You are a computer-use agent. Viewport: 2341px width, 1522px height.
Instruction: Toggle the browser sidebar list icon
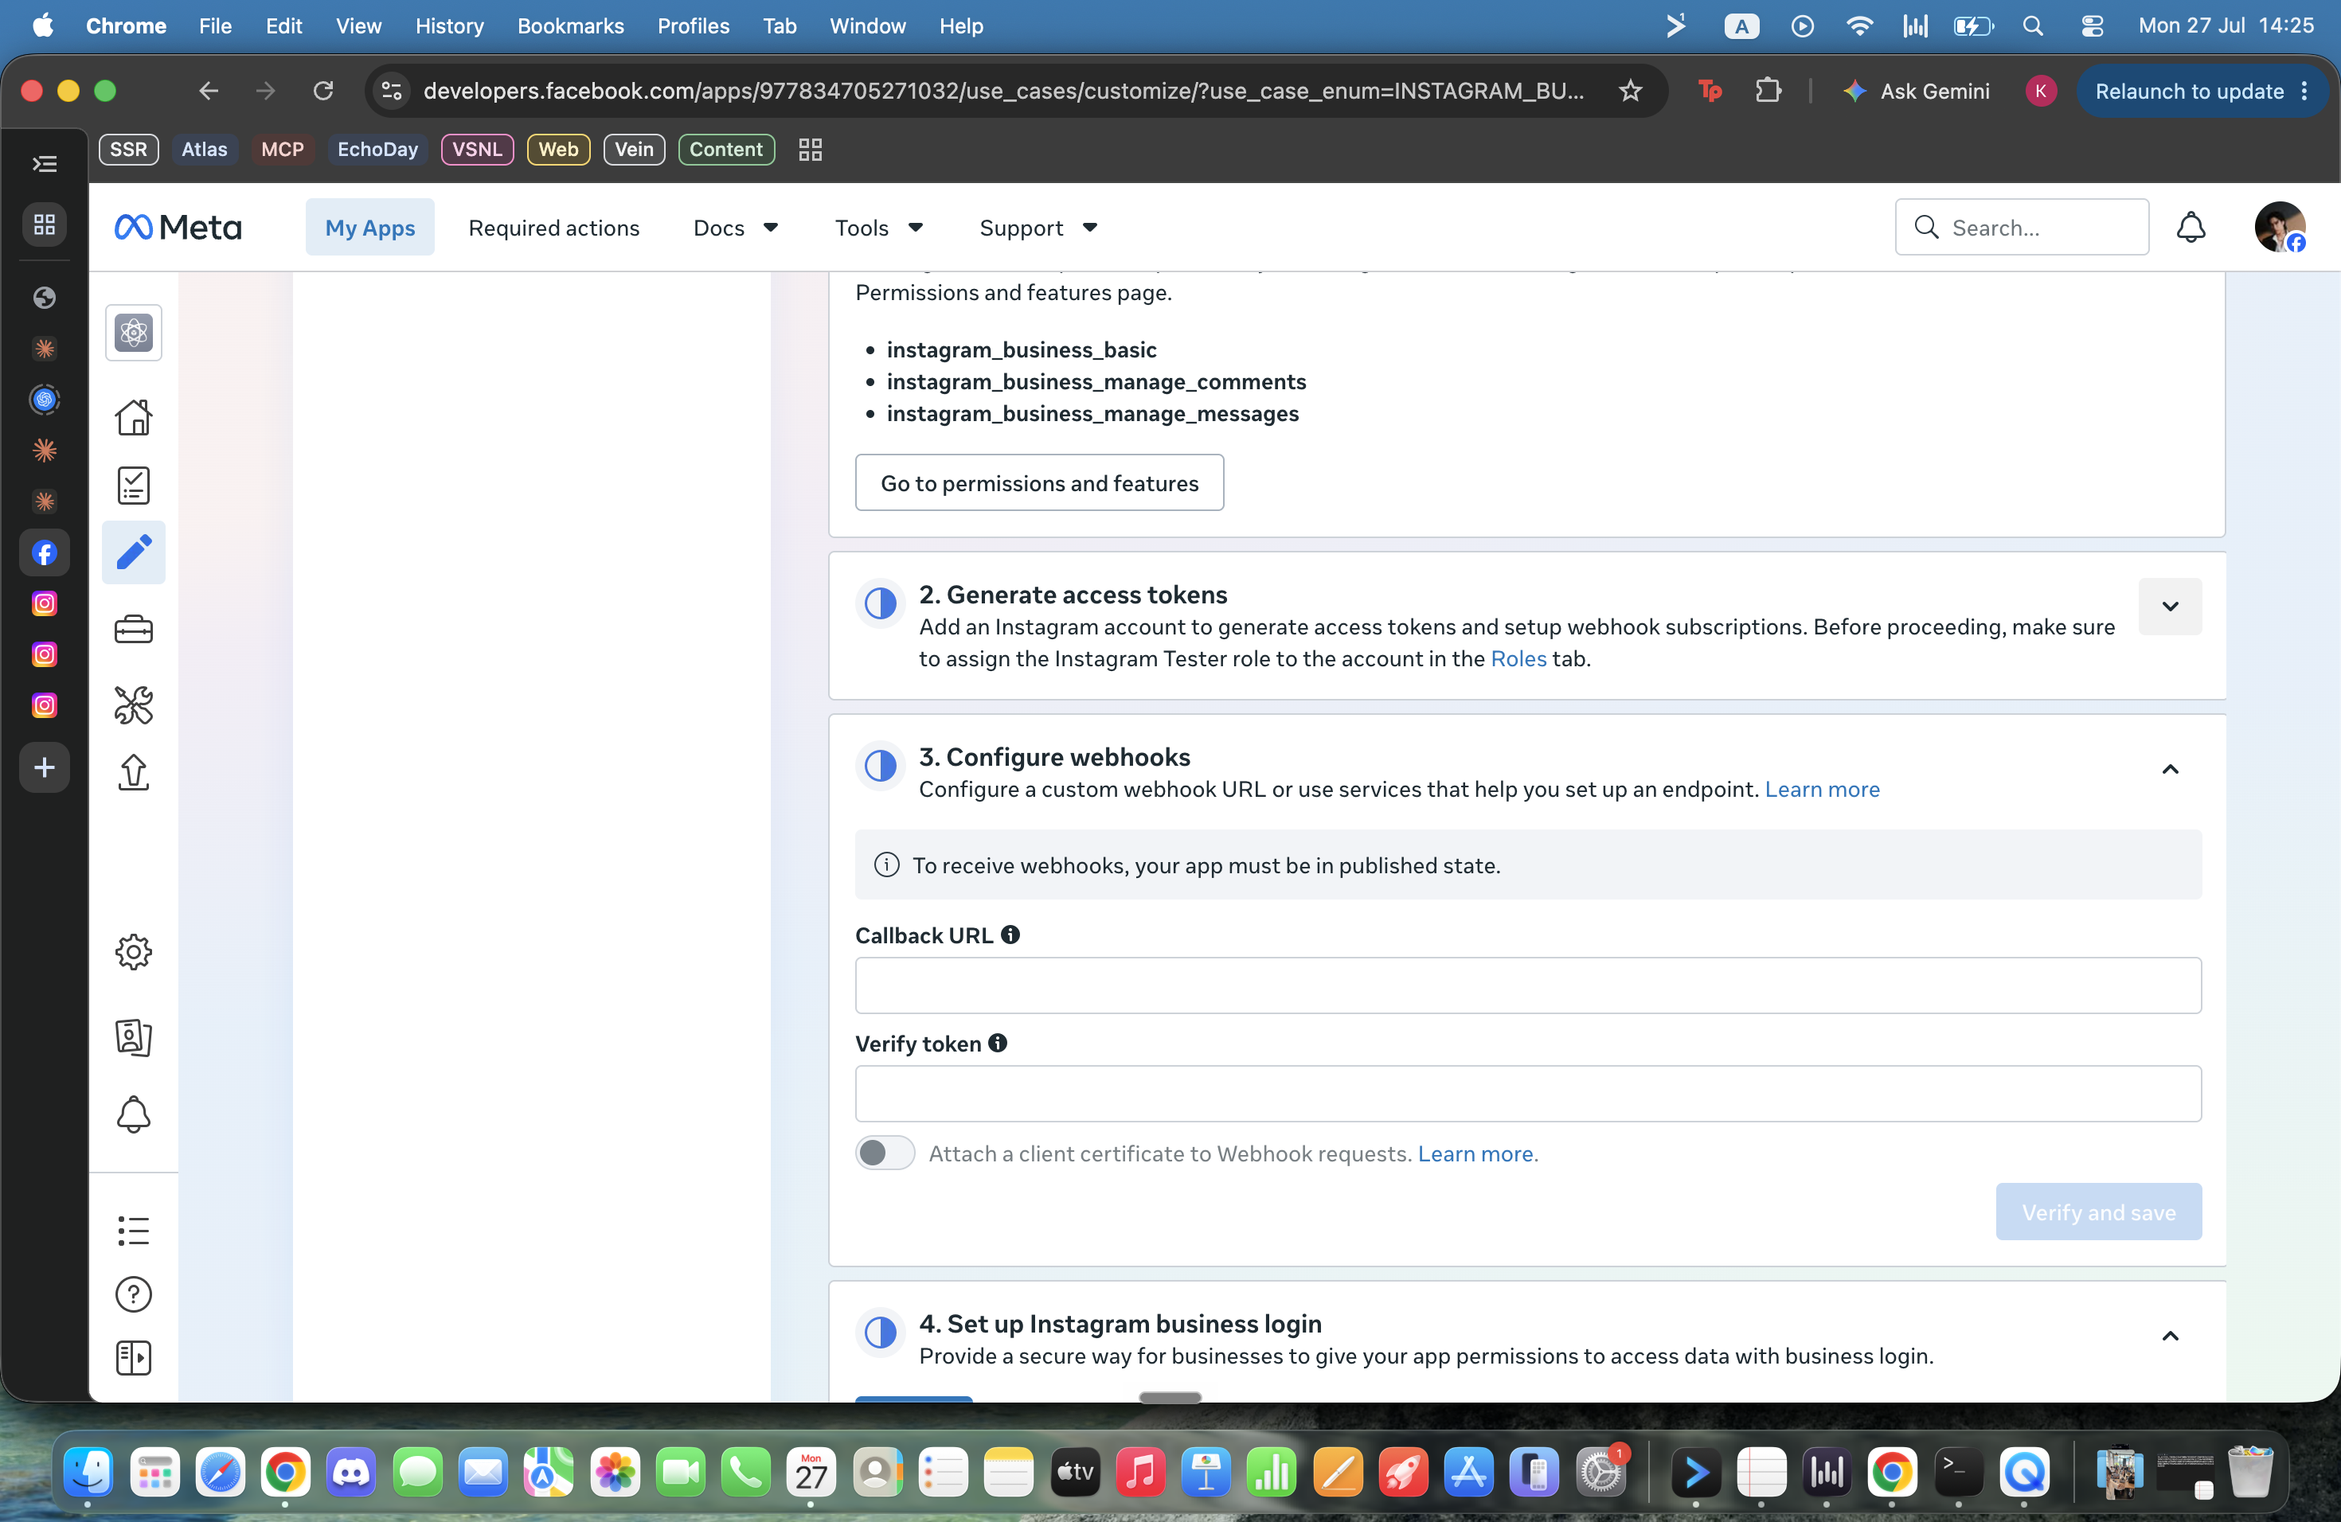[45, 164]
